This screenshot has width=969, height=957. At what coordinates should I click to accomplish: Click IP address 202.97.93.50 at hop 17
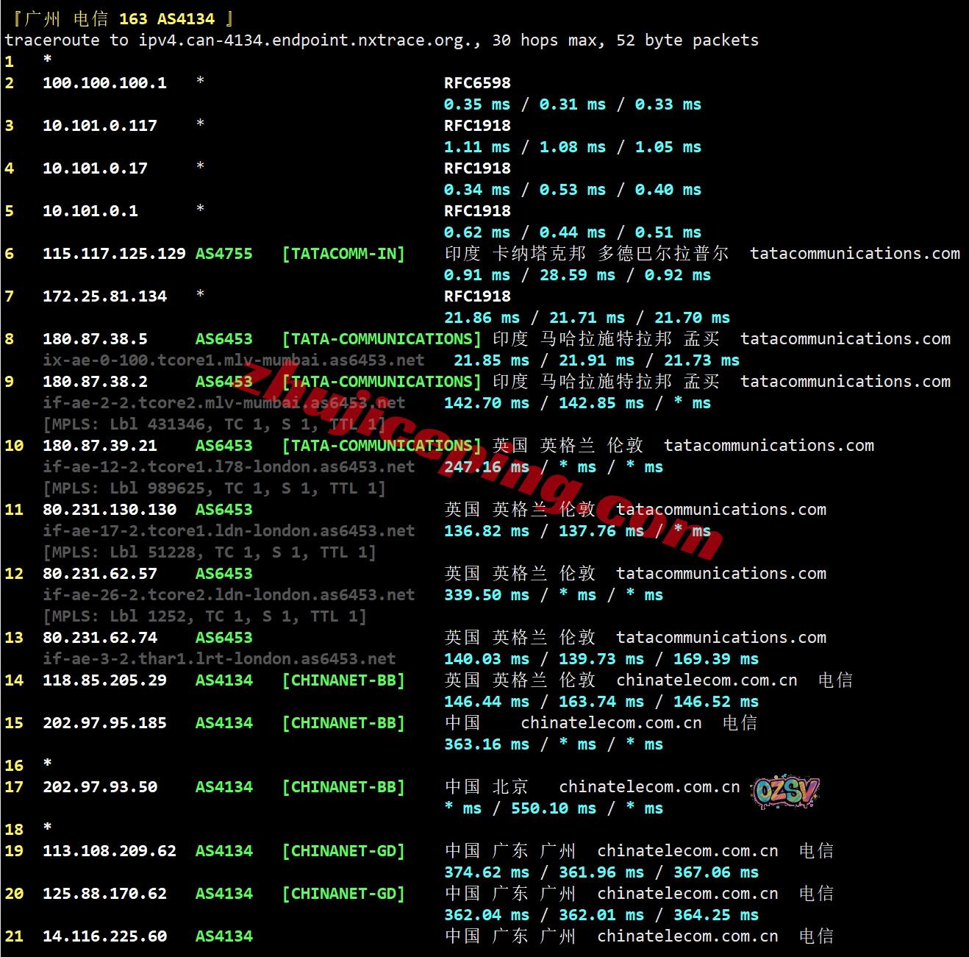(x=100, y=787)
